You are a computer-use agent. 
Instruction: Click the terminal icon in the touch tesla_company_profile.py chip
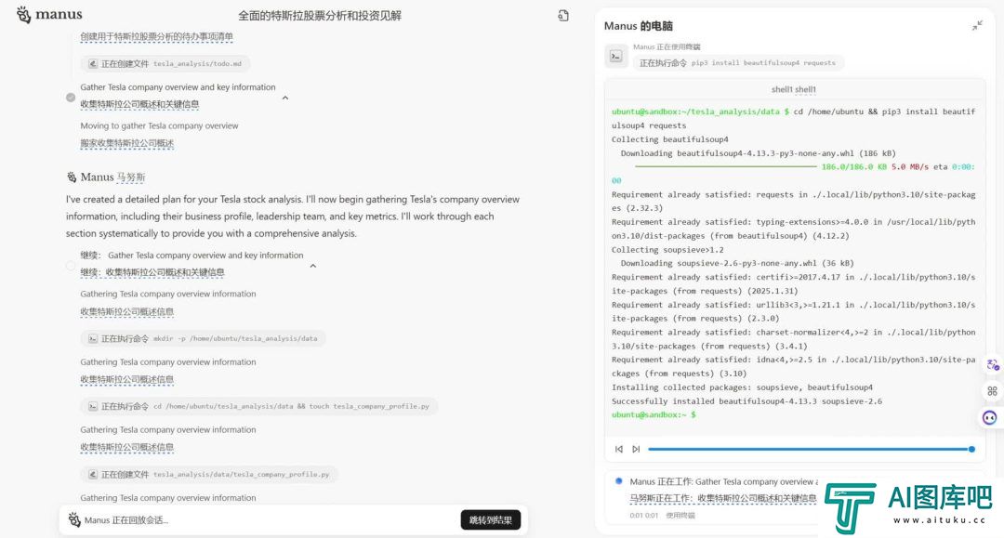click(x=93, y=406)
